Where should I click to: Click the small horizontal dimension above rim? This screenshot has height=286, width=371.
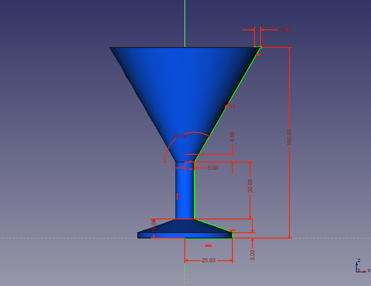click(285, 30)
